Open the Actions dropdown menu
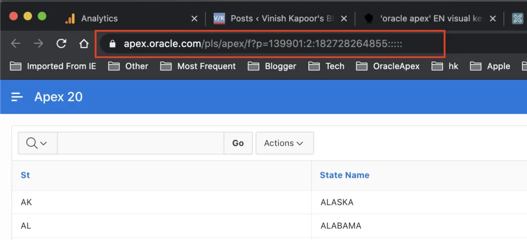Image resolution: width=527 pixels, height=240 pixels. point(285,143)
